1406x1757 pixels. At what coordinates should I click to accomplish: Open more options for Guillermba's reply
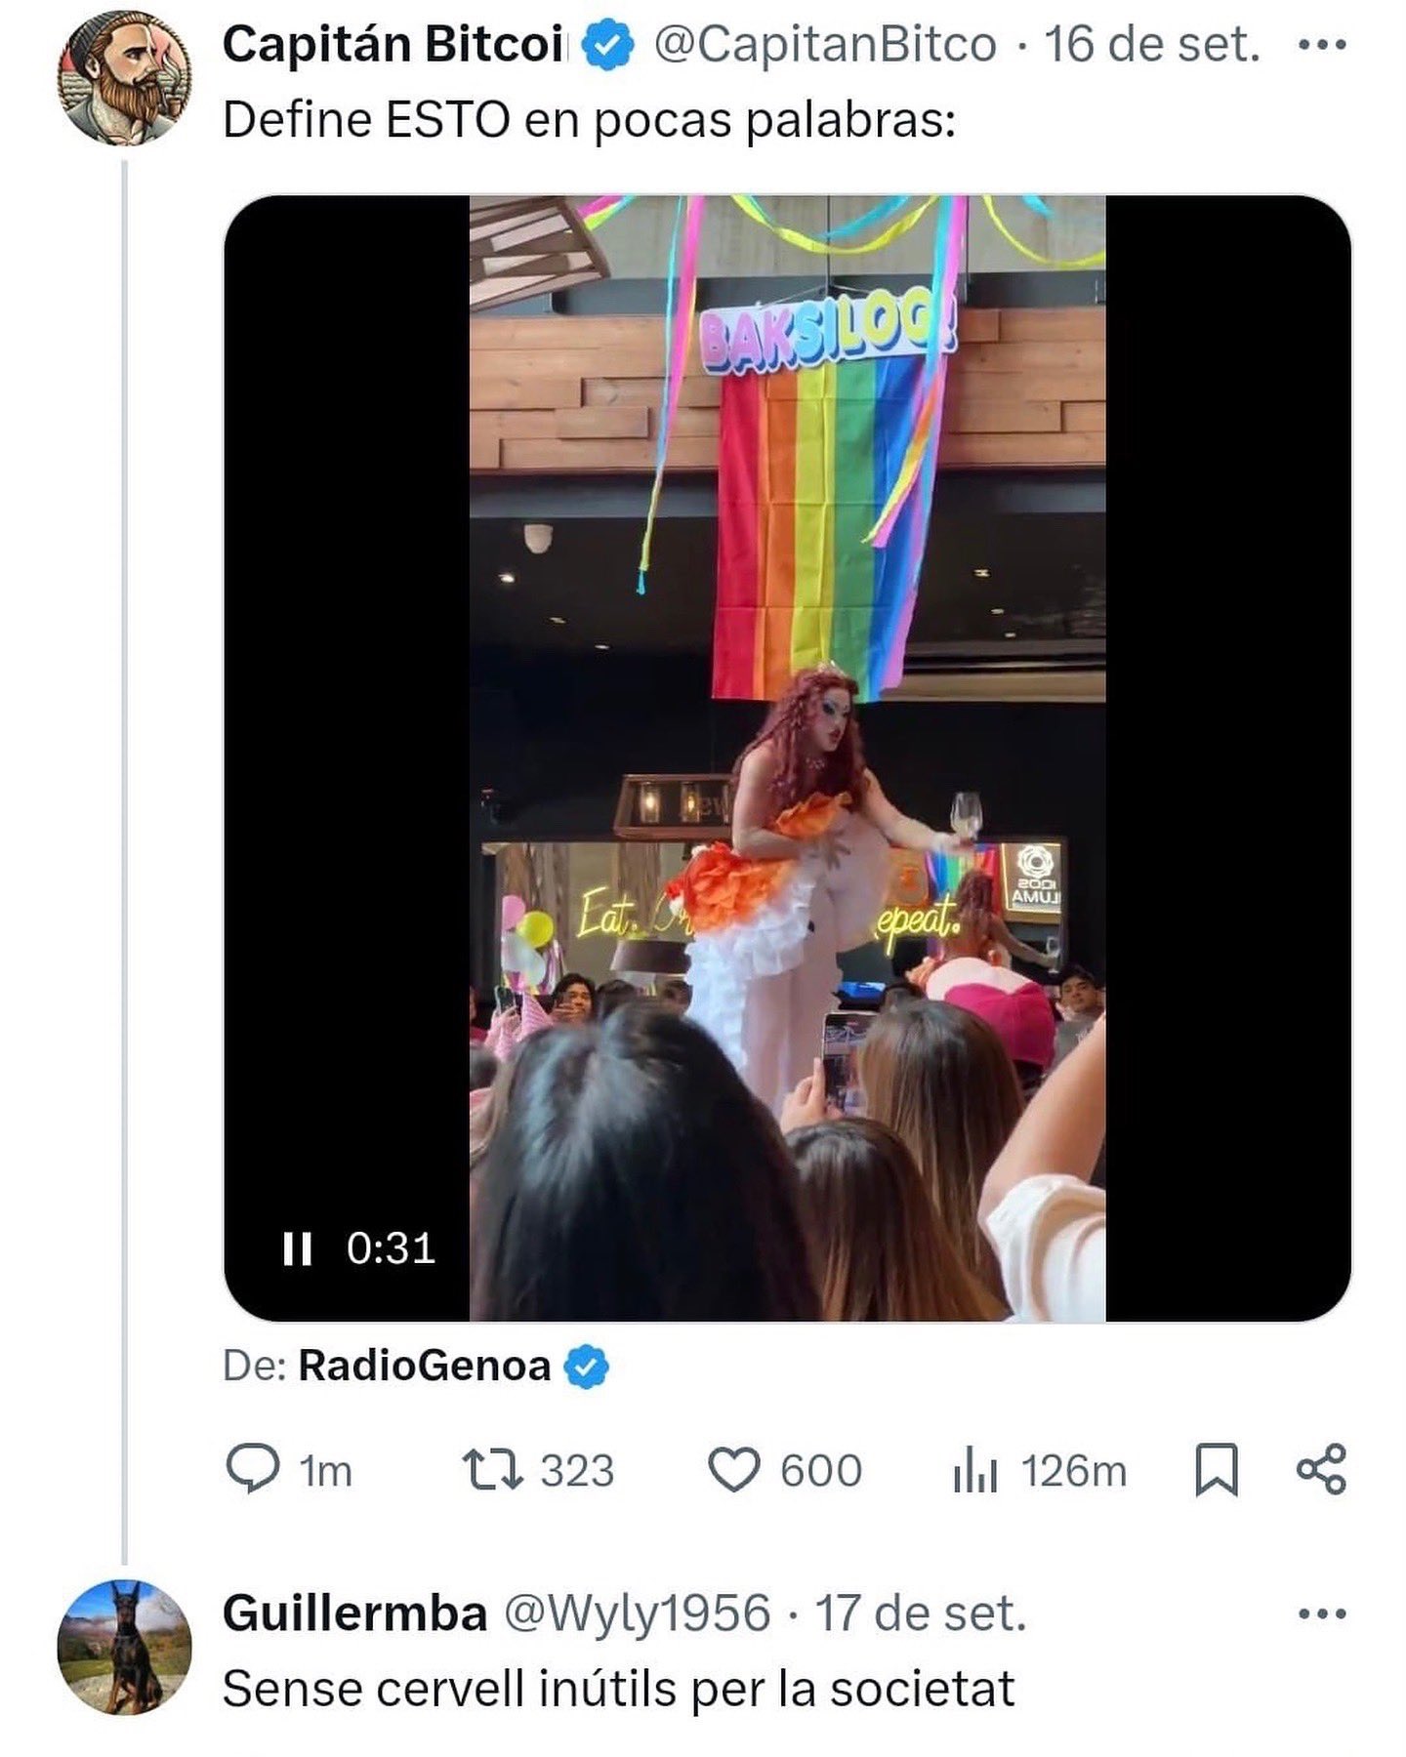click(x=1322, y=1614)
